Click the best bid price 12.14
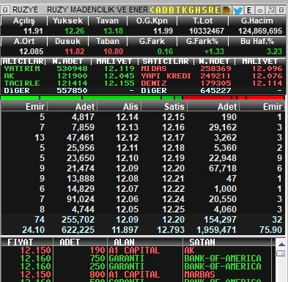 pos(127,117)
